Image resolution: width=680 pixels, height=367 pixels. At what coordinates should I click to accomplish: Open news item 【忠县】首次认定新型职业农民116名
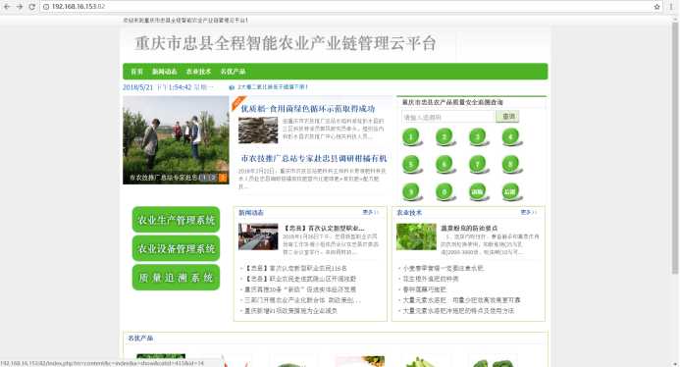(296, 268)
